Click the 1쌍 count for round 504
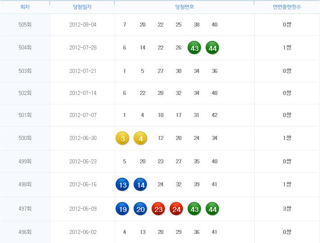This screenshot has height=243, width=320. point(287,48)
